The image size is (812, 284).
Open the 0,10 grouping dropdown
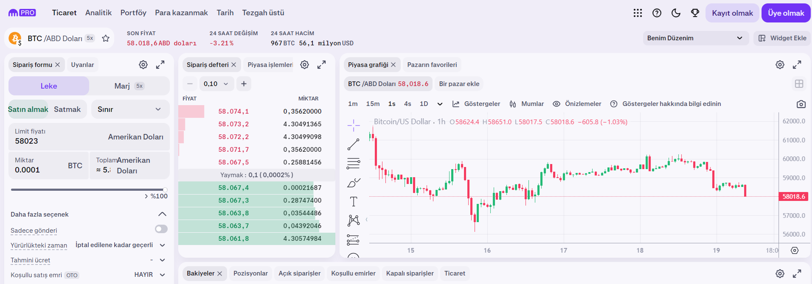216,84
